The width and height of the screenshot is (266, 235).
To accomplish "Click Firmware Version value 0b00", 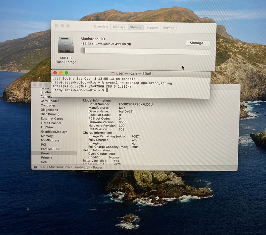I will click(123, 122).
